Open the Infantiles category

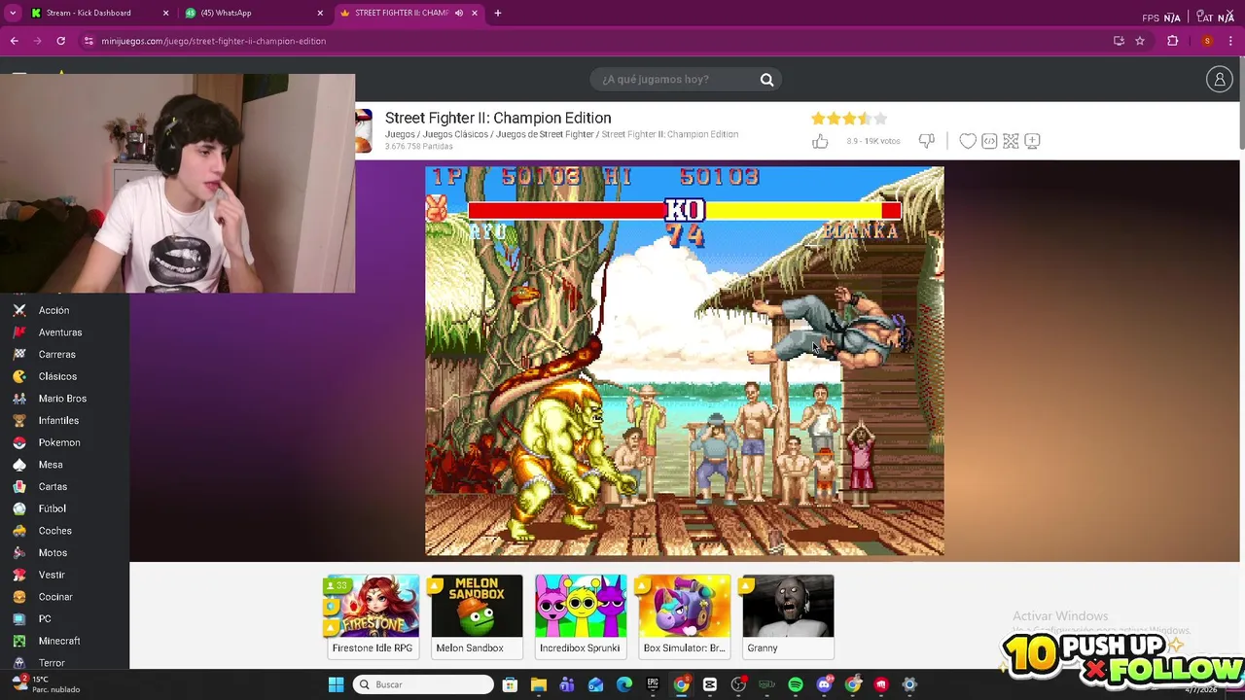coord(58,421)
